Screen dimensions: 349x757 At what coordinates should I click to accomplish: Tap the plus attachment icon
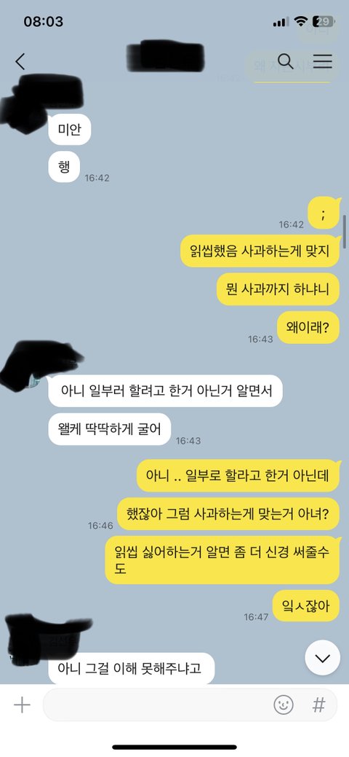point(22,705)
